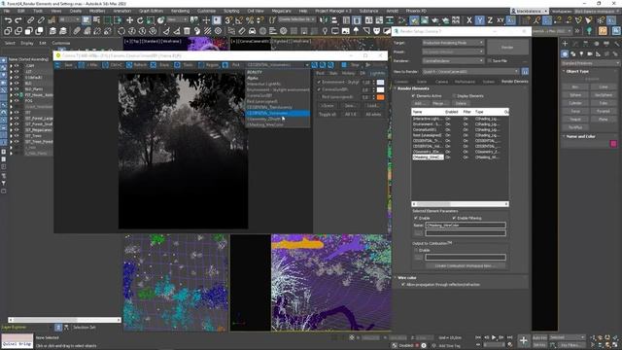The width and height of the screenshot is (622, 350).
Task: Restrict transform to the XY plane
Action: point(501,19)
